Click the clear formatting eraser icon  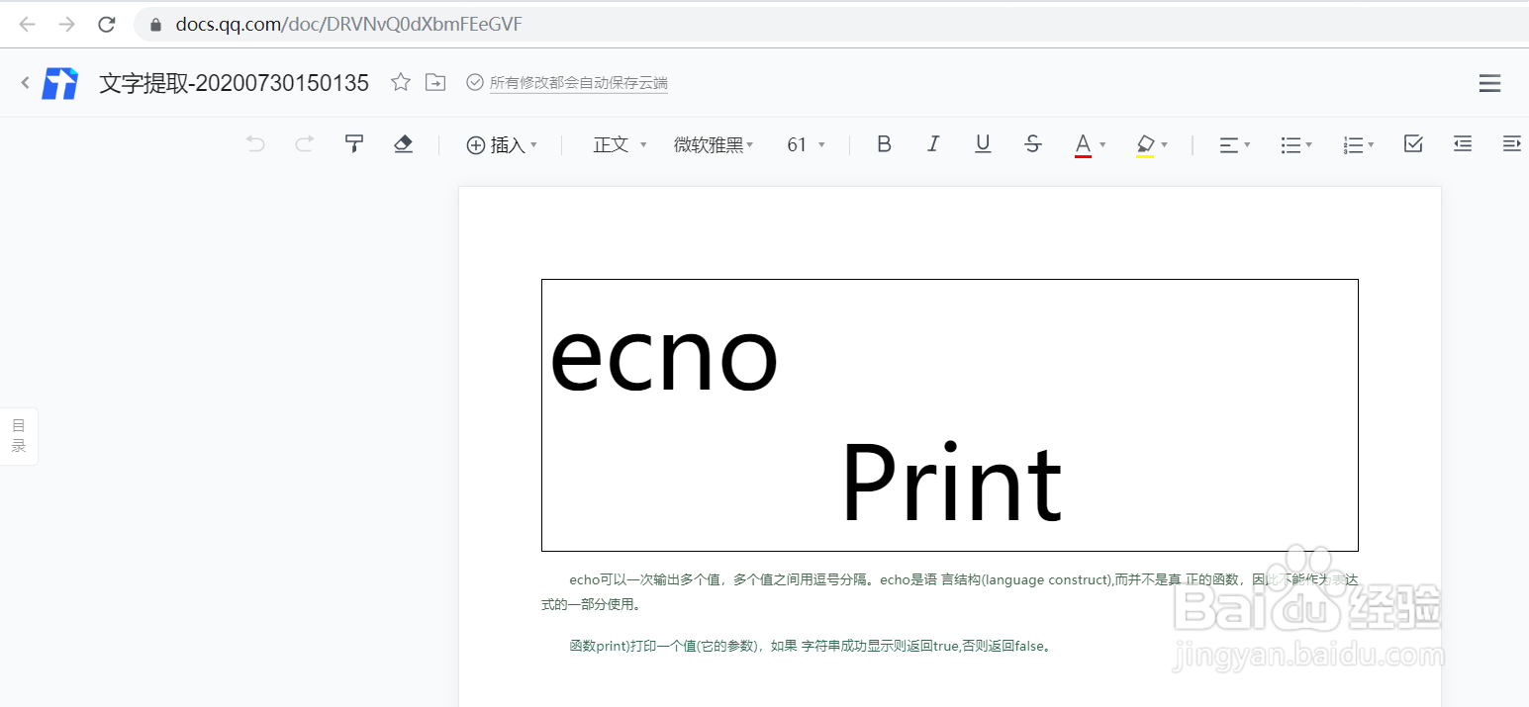click(403, 144)
